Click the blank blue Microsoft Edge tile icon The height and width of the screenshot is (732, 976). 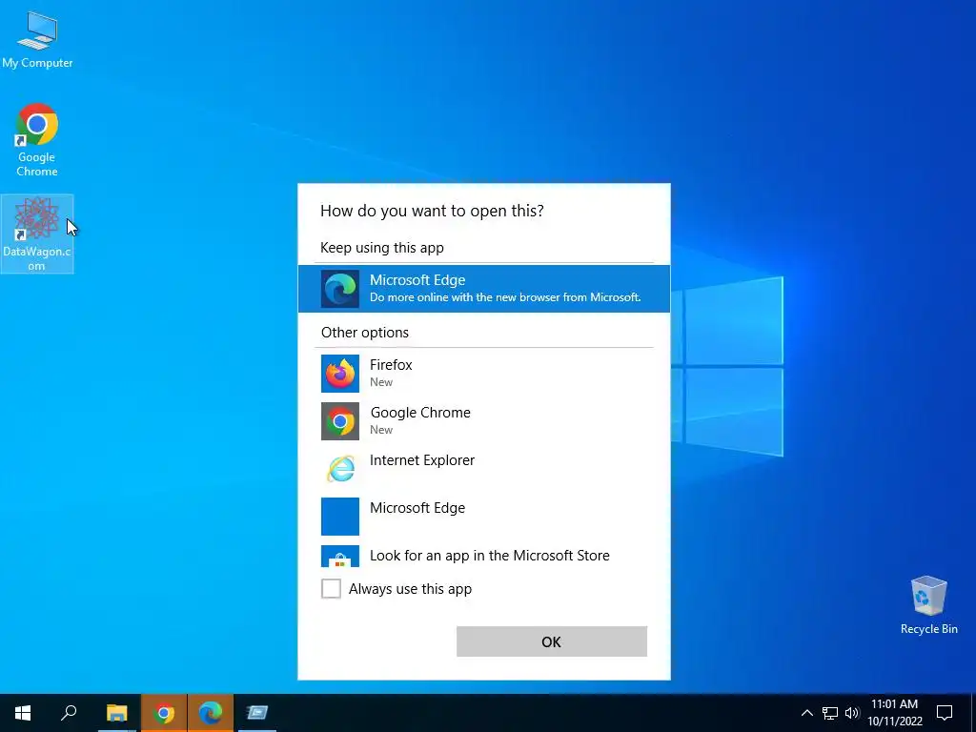(340, 517)
